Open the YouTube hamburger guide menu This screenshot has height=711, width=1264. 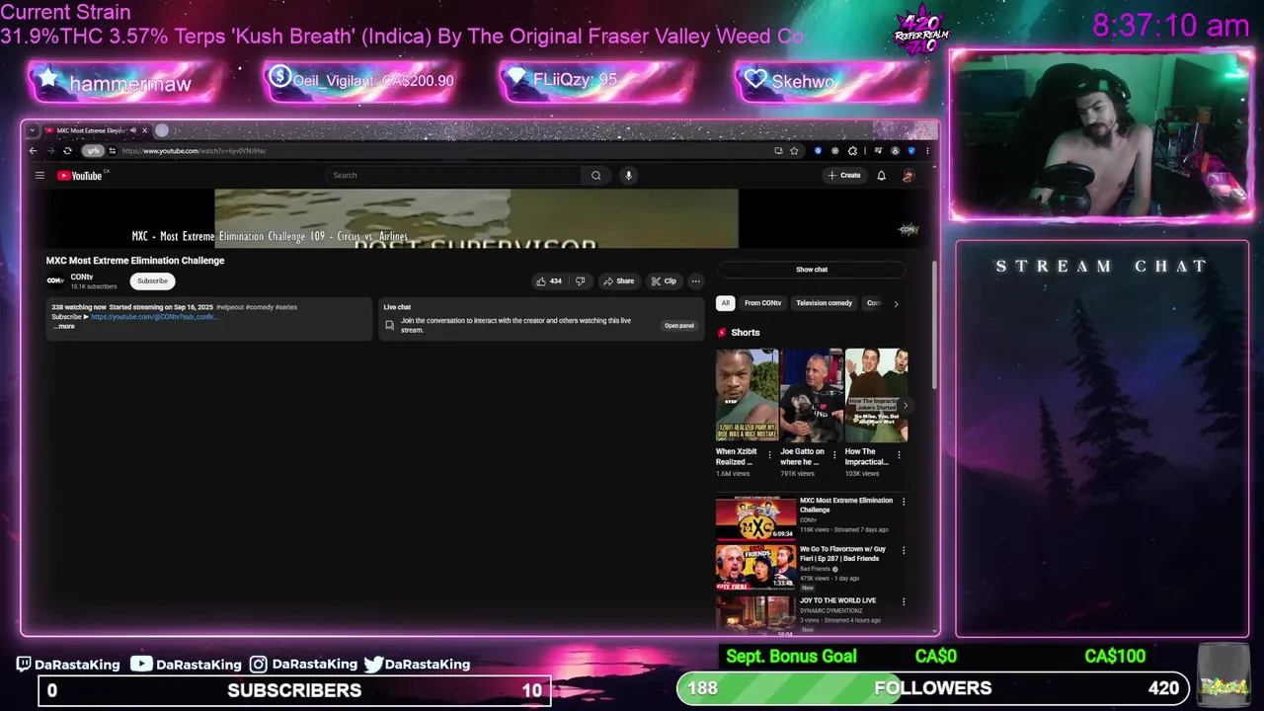39,176
